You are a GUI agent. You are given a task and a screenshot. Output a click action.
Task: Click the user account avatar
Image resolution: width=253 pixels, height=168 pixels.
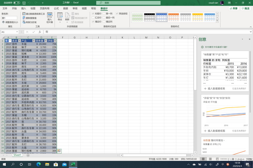point(222,3)
